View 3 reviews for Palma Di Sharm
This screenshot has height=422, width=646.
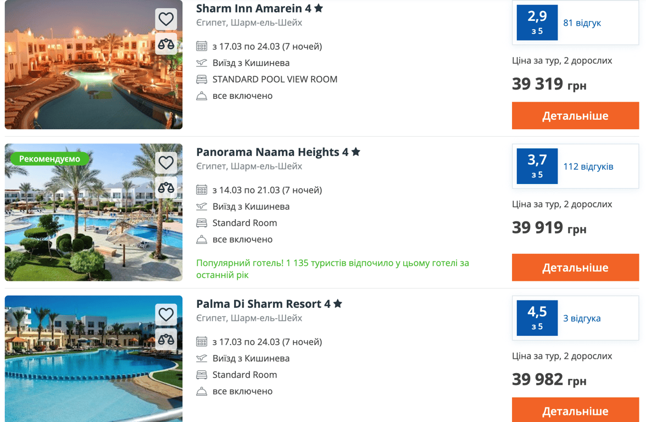tap(582, 318)
